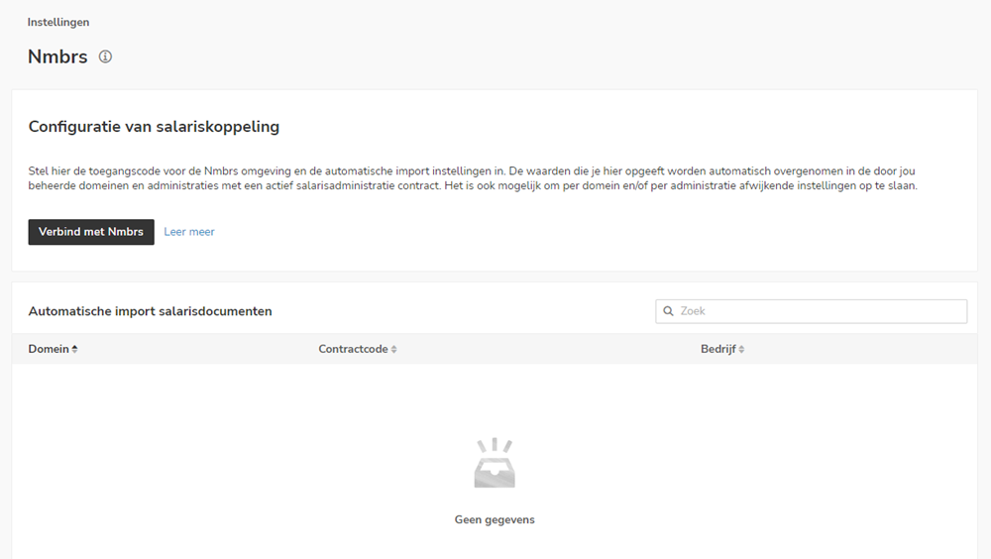Click the 'Geen gegevens' text
The width and height of the screenshot is (991, 559).
tap(495, 519)
